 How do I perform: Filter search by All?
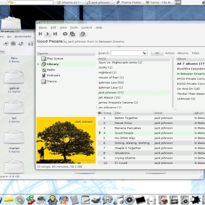point(157,53)
